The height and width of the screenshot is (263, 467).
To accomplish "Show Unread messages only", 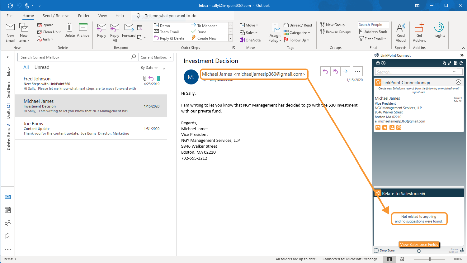I will pos(42,67).
